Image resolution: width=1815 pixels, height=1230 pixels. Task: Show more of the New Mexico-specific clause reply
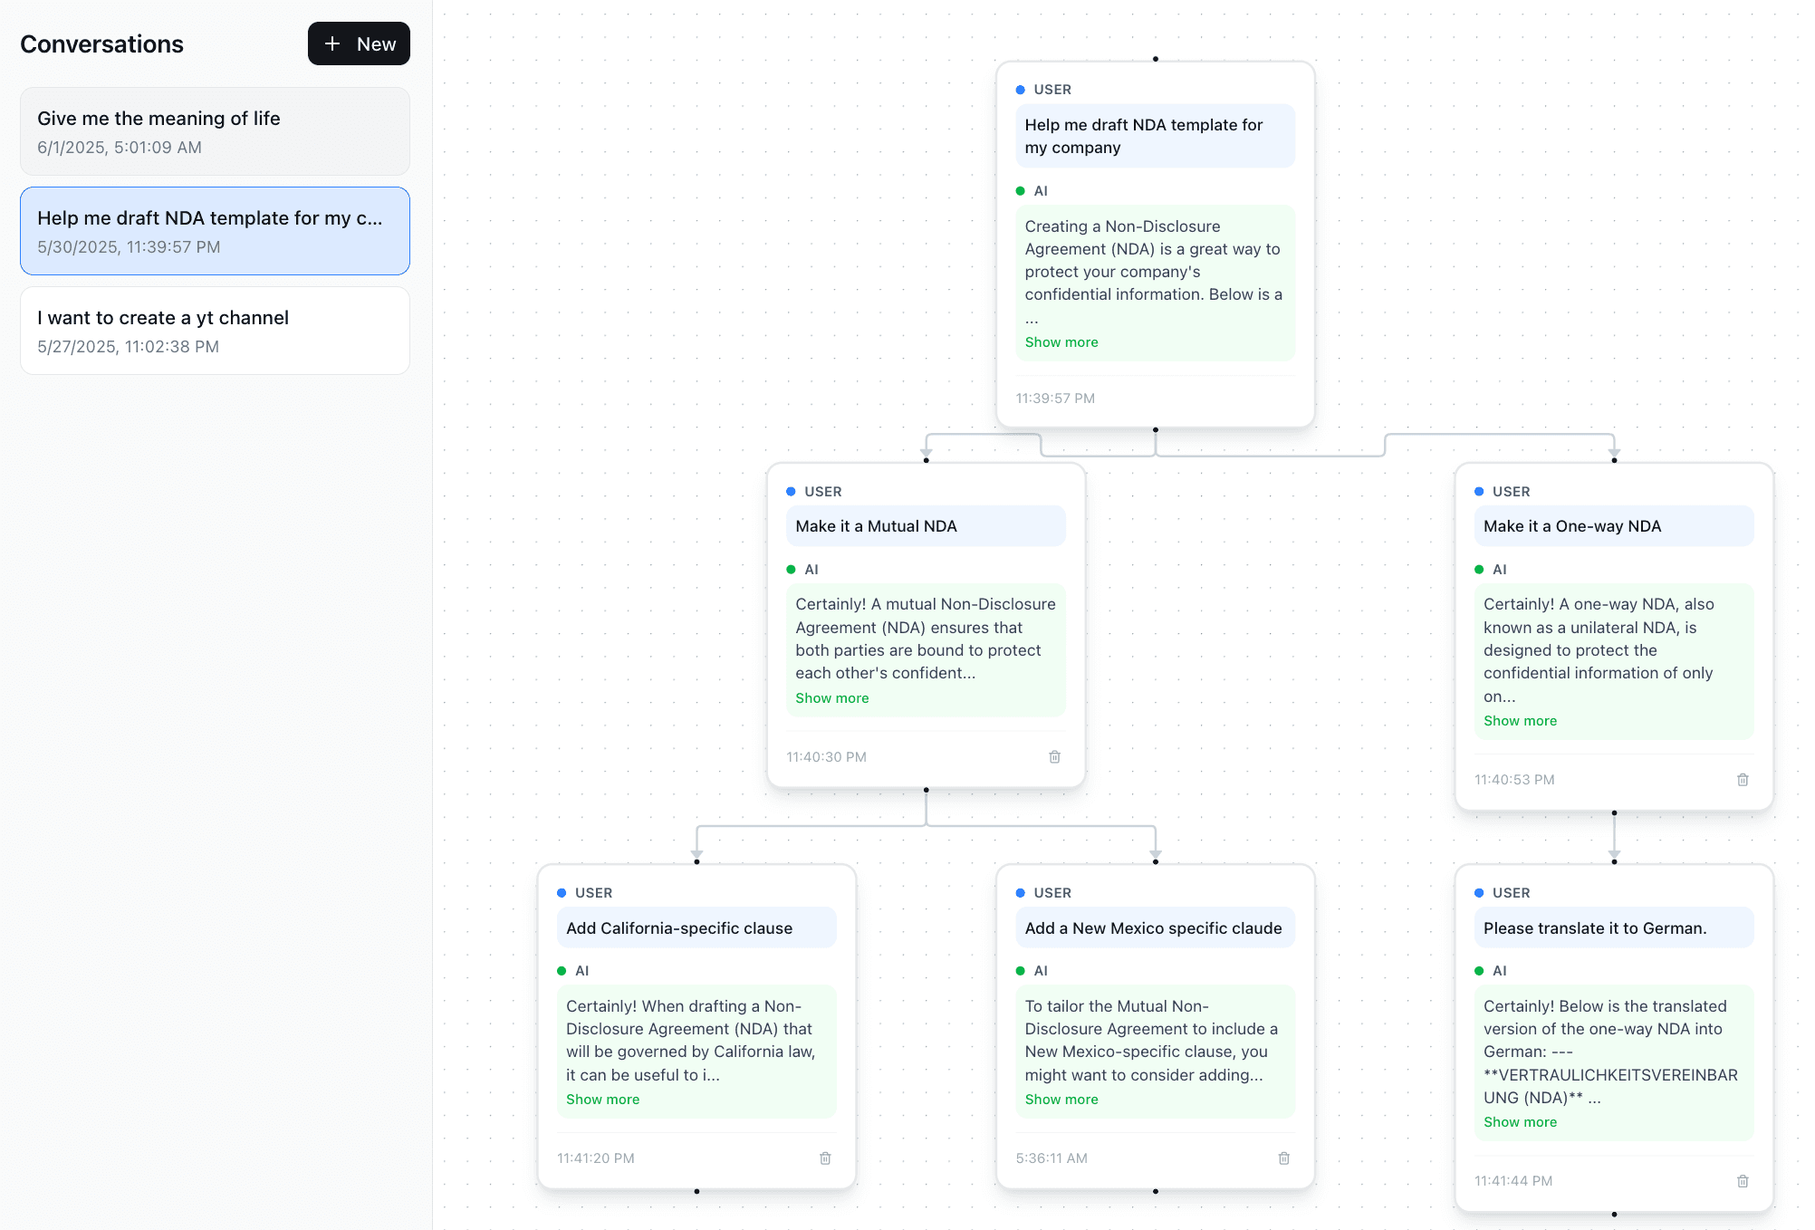click(1061, 1099)
